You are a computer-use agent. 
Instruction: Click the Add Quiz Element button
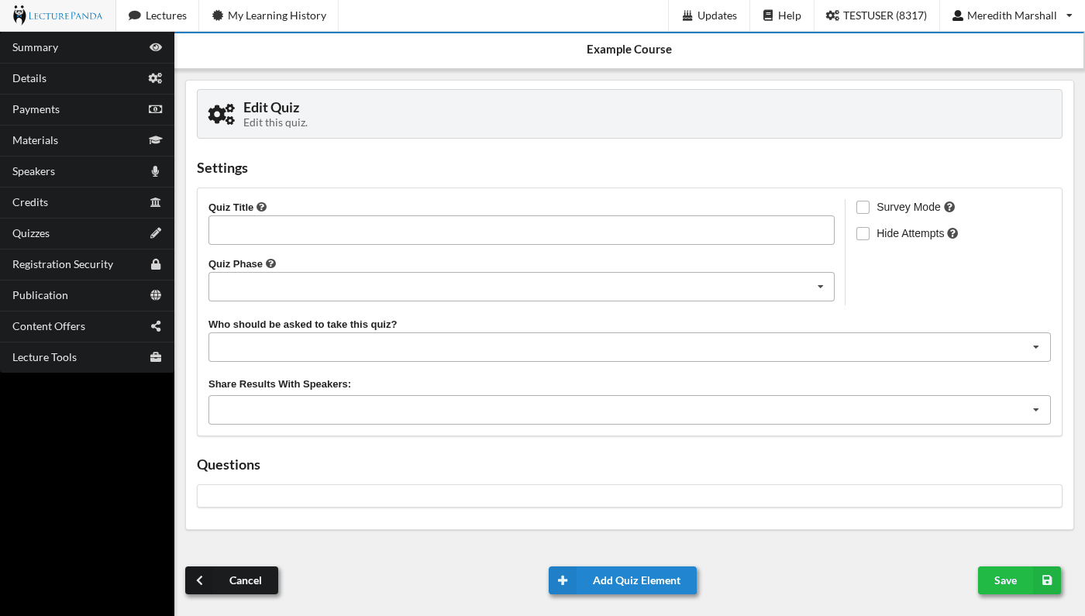tap(622, 580)
